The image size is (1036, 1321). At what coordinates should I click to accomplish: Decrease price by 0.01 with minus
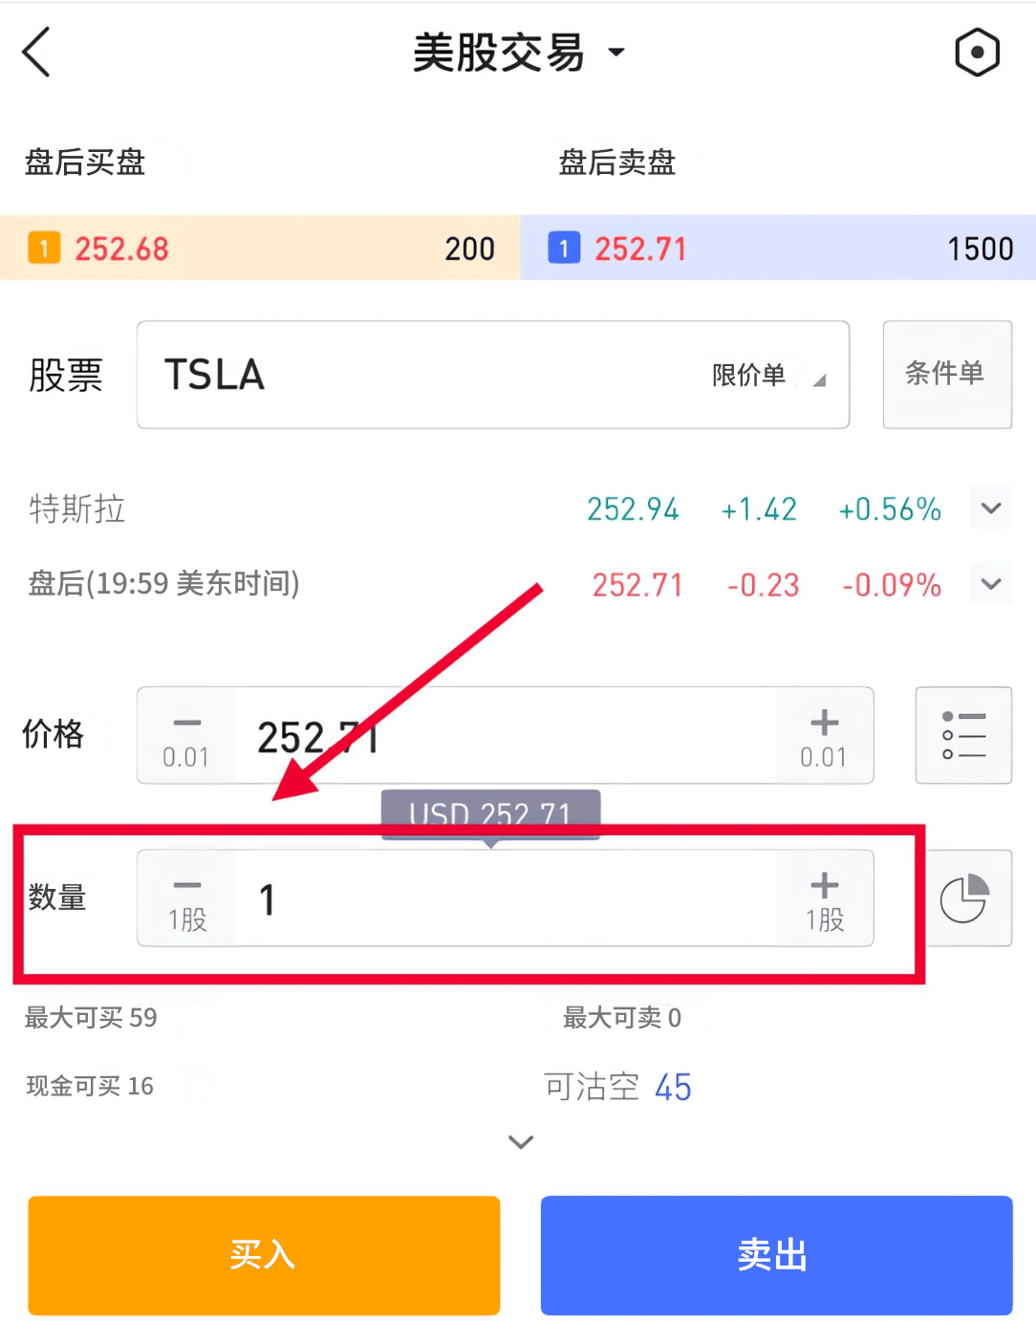[186, 735]
